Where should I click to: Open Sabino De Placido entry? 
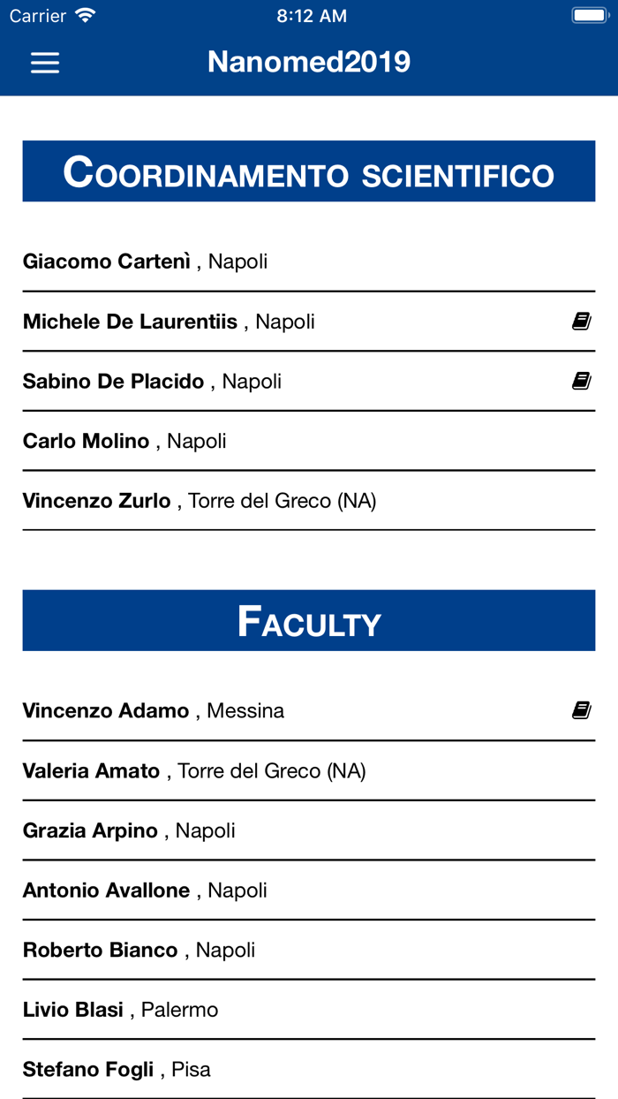pyautogui.click(x=152, y=382)
